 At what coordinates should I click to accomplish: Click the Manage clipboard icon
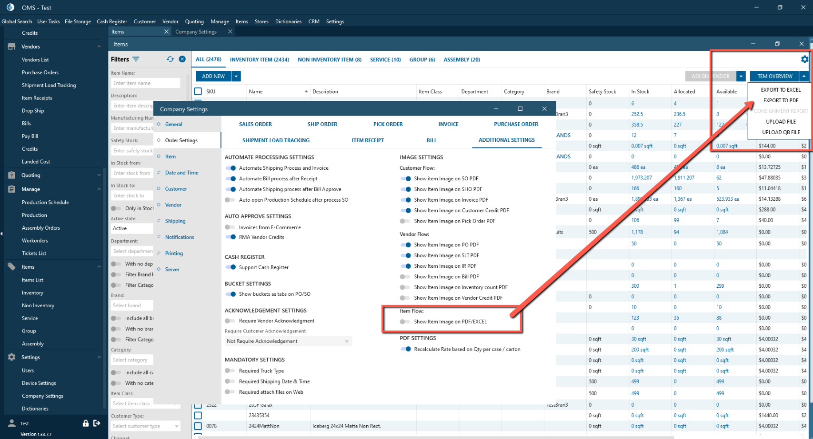tap(12, 189)
